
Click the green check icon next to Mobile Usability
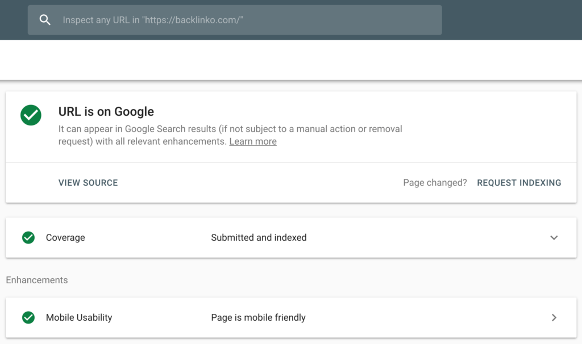click(x=28, y=317)
